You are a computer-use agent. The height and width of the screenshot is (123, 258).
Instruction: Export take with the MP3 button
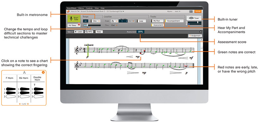pyautogui.click(x=89, y=32)
